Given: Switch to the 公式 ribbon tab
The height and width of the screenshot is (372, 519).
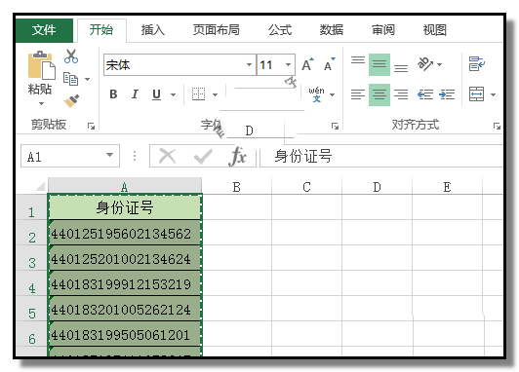Looking at the screenshot, I should click(280, 30).
